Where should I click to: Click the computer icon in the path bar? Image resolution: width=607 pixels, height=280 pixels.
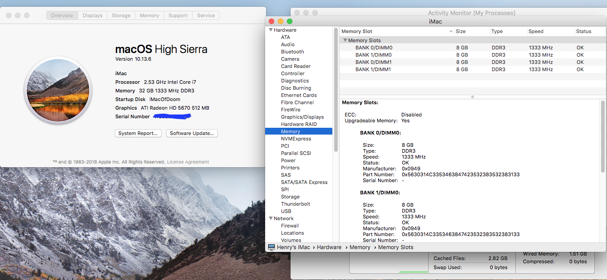271,247
